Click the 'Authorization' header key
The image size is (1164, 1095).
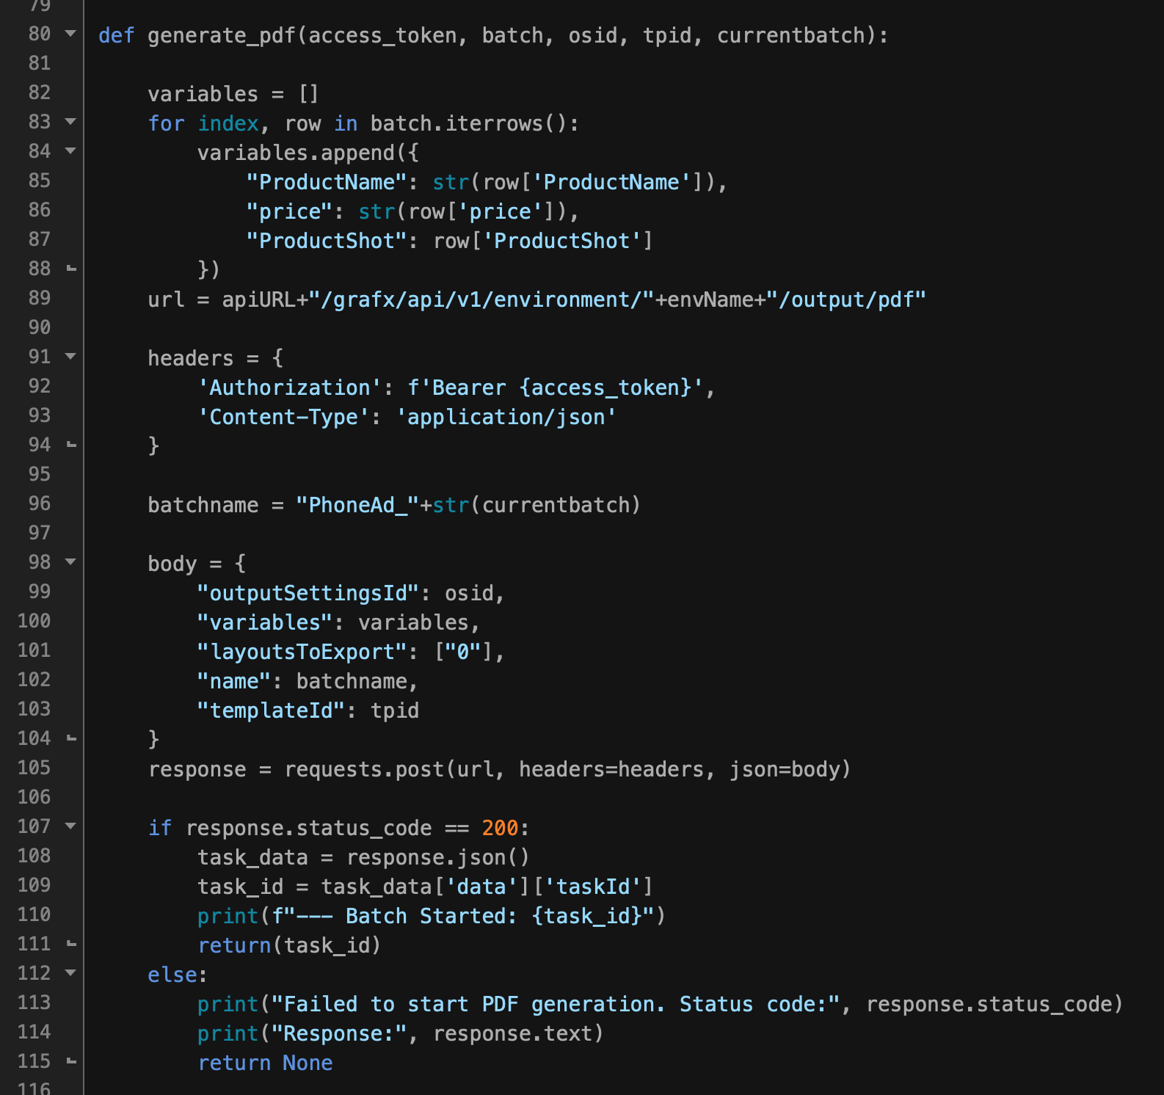[289, 388]
